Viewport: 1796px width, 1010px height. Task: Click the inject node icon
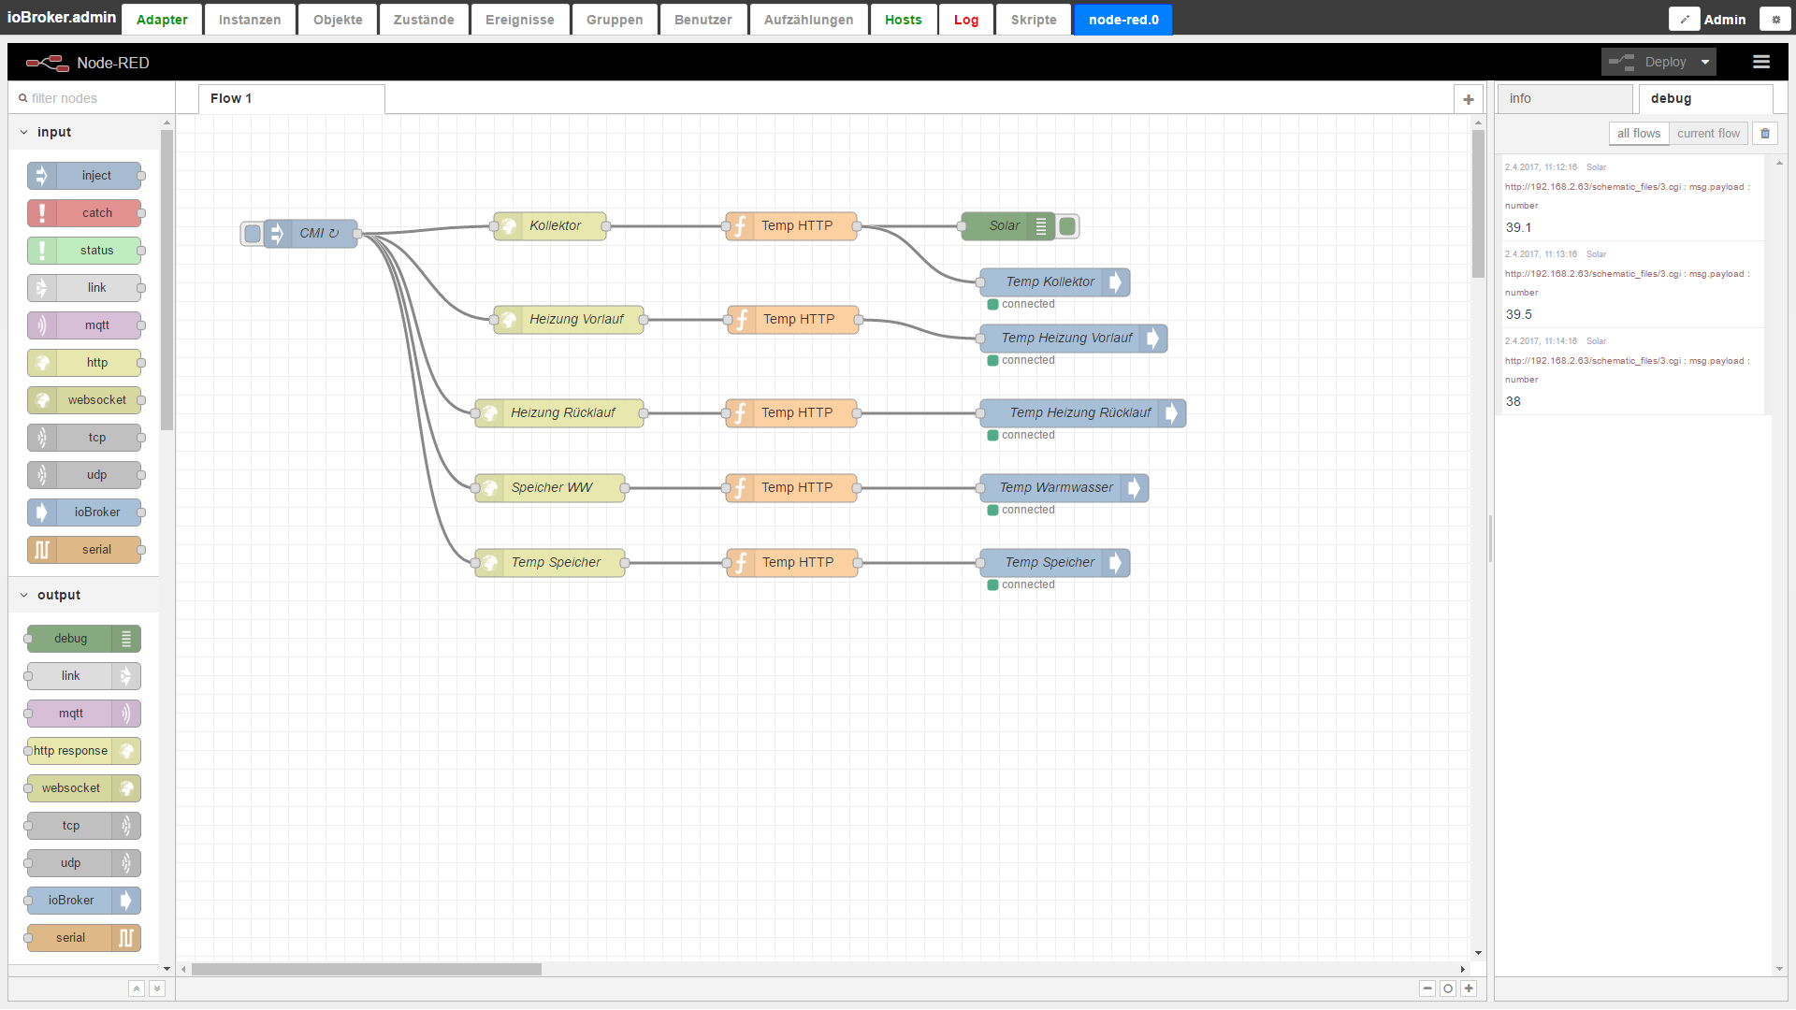pos(44,175)
